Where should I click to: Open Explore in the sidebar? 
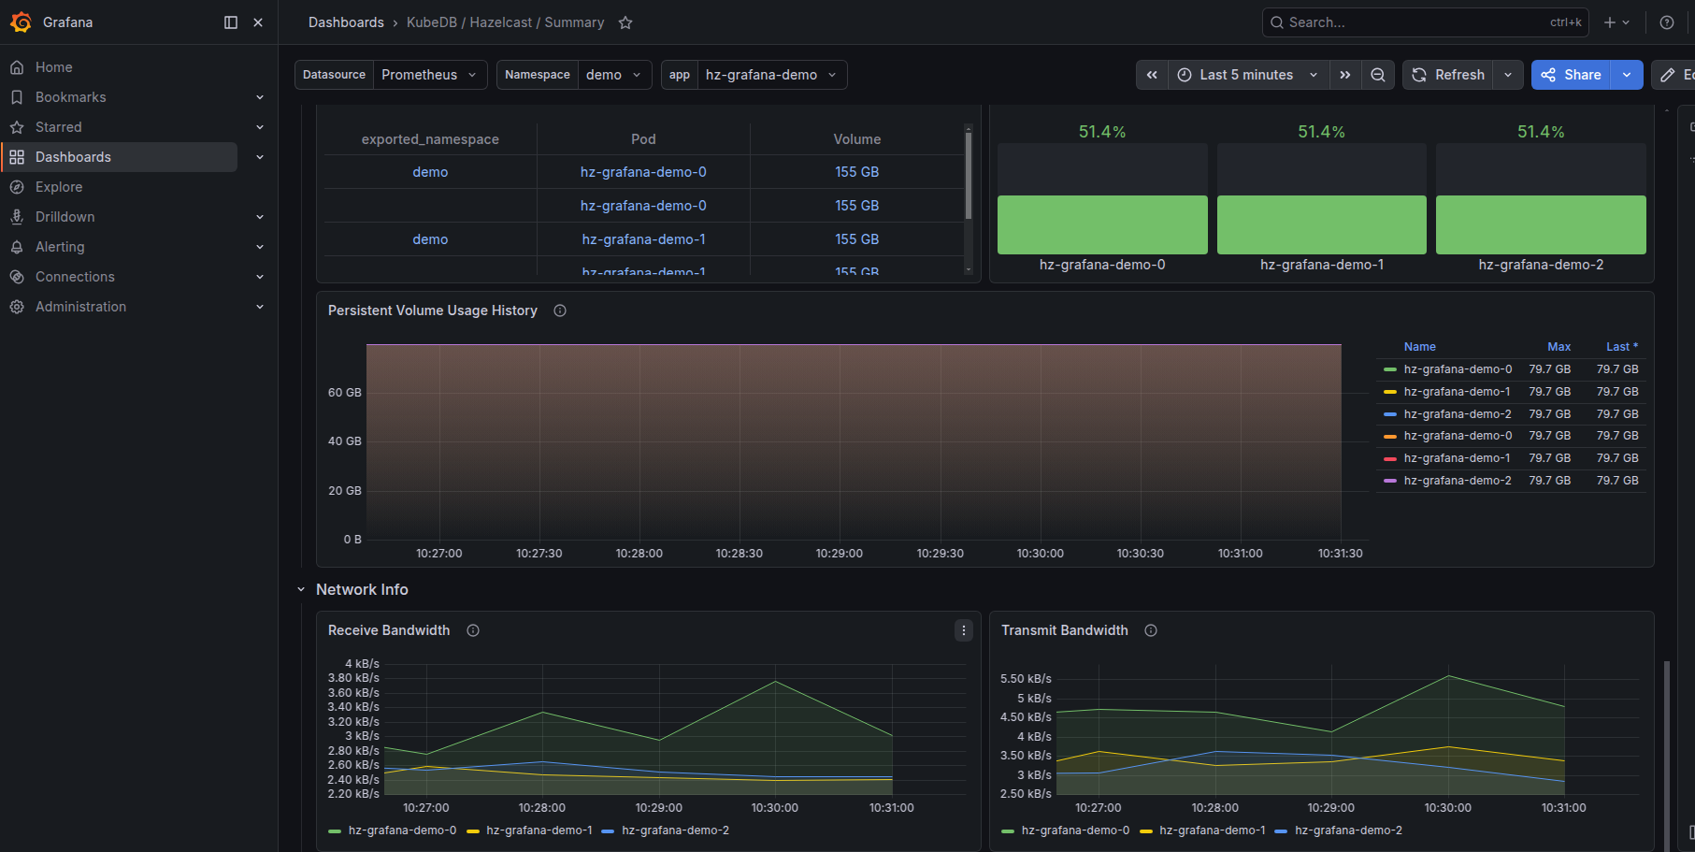coord(59,187)
